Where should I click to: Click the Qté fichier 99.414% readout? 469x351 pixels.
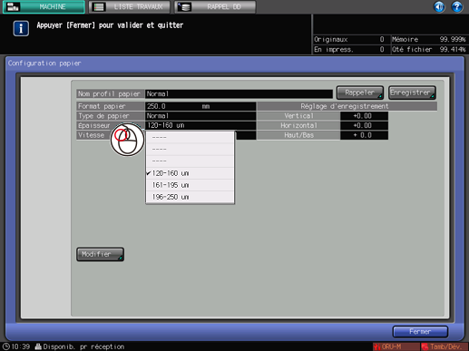(428, 49)
